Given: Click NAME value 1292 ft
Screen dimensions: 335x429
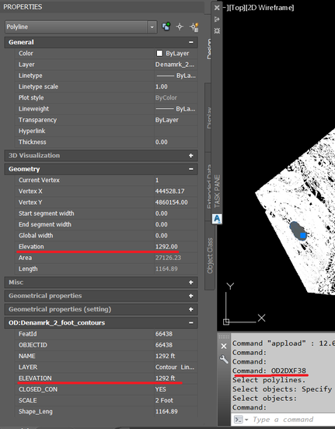Looking at the screenshot, I should point(176,356).
